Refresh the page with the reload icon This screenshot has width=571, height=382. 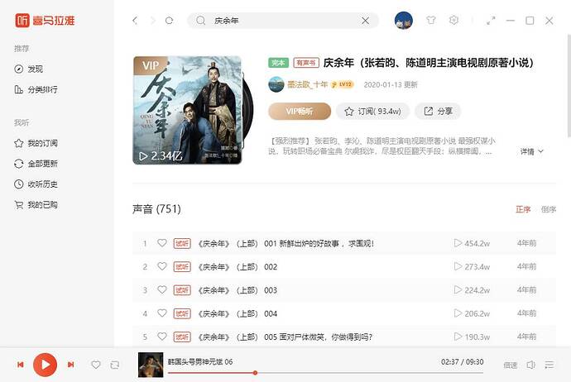click(169, 21)
